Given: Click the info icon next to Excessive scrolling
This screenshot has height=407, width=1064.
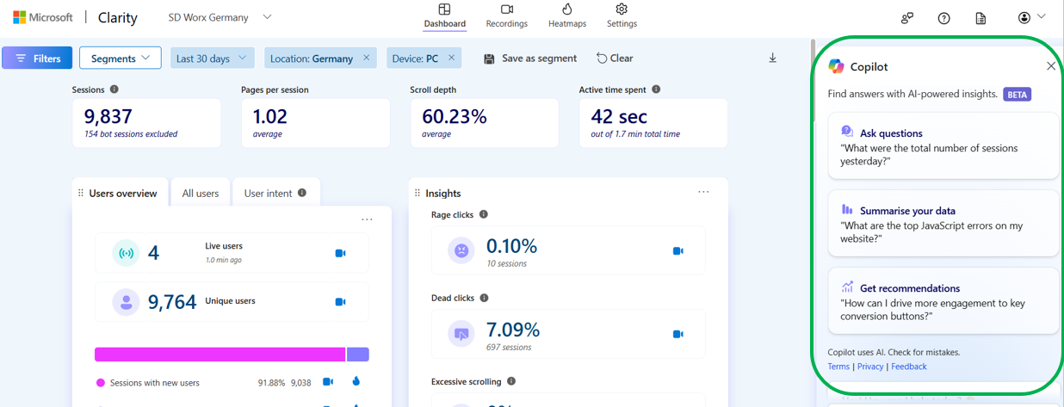Looking at the screenshot, I should [x=511, y=381].
